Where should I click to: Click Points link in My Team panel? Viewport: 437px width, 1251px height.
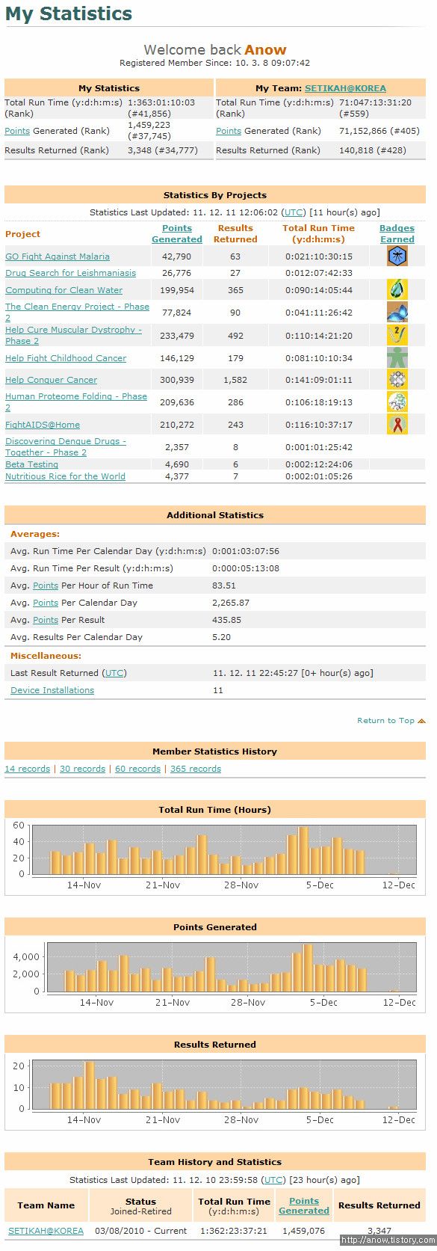coord(229,131)
